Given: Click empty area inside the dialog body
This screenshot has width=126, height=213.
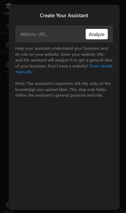Looking at the screenshot, I should coord(64,149).
